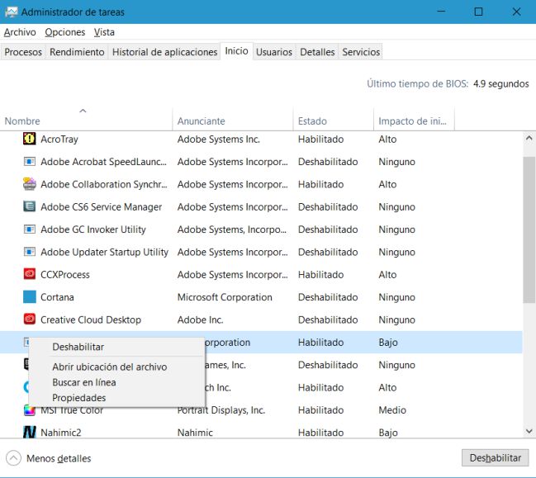Open the Vista menu
Viewport: 536px width, 478px height.
(104, 32)
